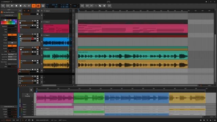Click the play position display 1.1.1.00
217x122 pixels.
(64, 5)
